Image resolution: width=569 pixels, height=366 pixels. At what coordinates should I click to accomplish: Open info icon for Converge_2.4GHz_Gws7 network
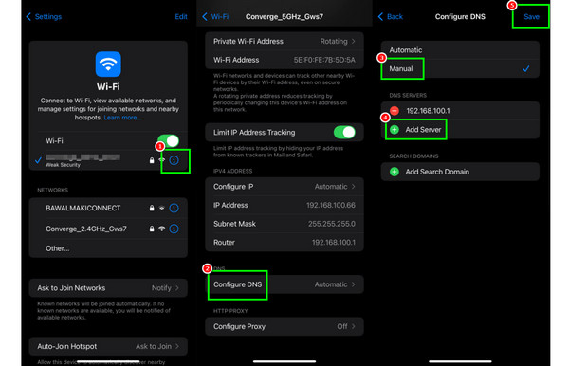point(174,229)
